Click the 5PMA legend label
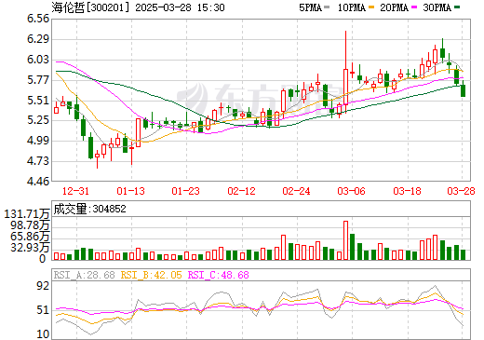This screenshot has height=340, width=484. point(310,7)
